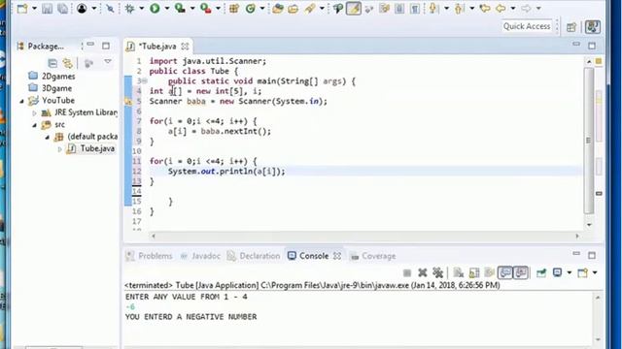Toggle Show Console on Standard Out

pos(505,272)
